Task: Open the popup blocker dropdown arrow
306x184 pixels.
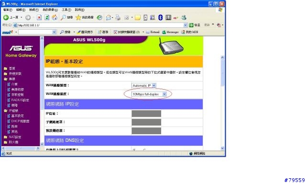Action: click(143, 32)
